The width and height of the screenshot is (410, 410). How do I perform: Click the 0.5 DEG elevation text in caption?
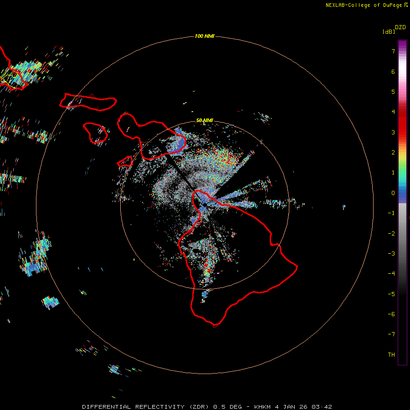227,407
